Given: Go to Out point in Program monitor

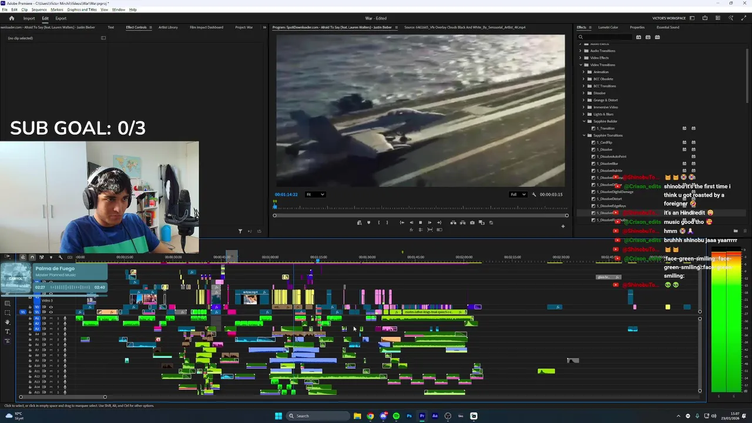Looking at the screenshot, I should pyautogui.click(x=439, y=223).
